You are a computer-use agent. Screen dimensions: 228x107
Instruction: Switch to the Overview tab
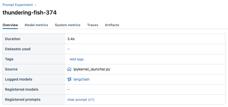click(x=10, y=25)
